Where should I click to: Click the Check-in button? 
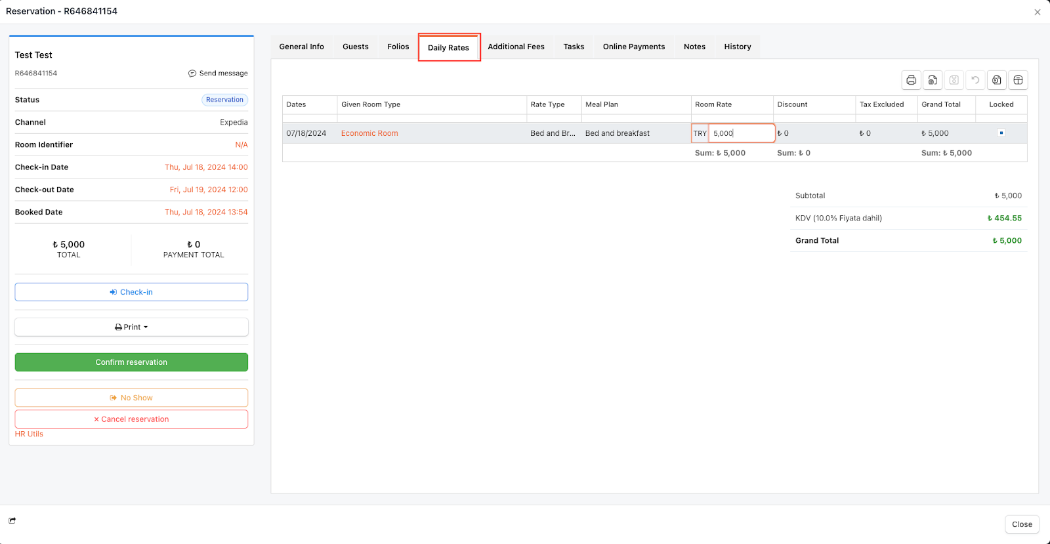131,292
